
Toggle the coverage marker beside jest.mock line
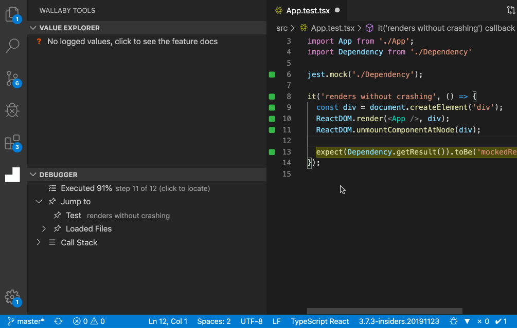coord(271,74)
